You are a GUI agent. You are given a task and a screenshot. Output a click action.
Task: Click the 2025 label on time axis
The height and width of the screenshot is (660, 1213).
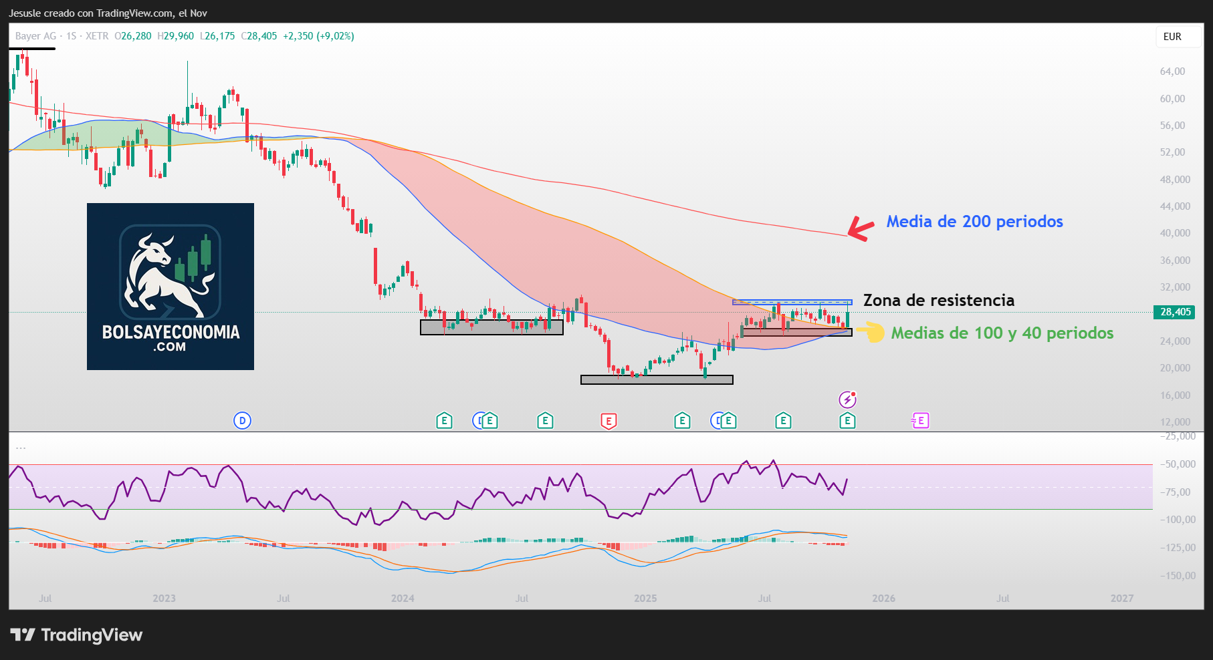645,599
